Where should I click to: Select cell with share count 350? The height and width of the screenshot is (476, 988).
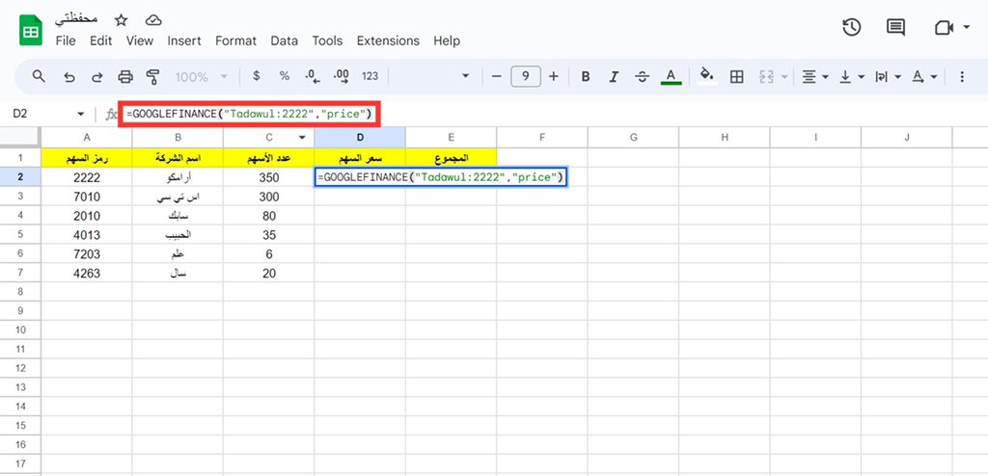coord(268,177)
